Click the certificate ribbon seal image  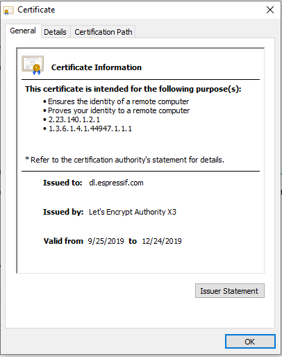pos(33,65)
